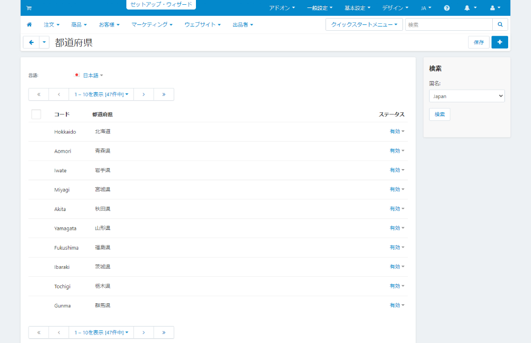Image resolution: width=531 pixels, height=343 pixels.
Task: Open the Japan country select box
Action: tap(467, 96)
